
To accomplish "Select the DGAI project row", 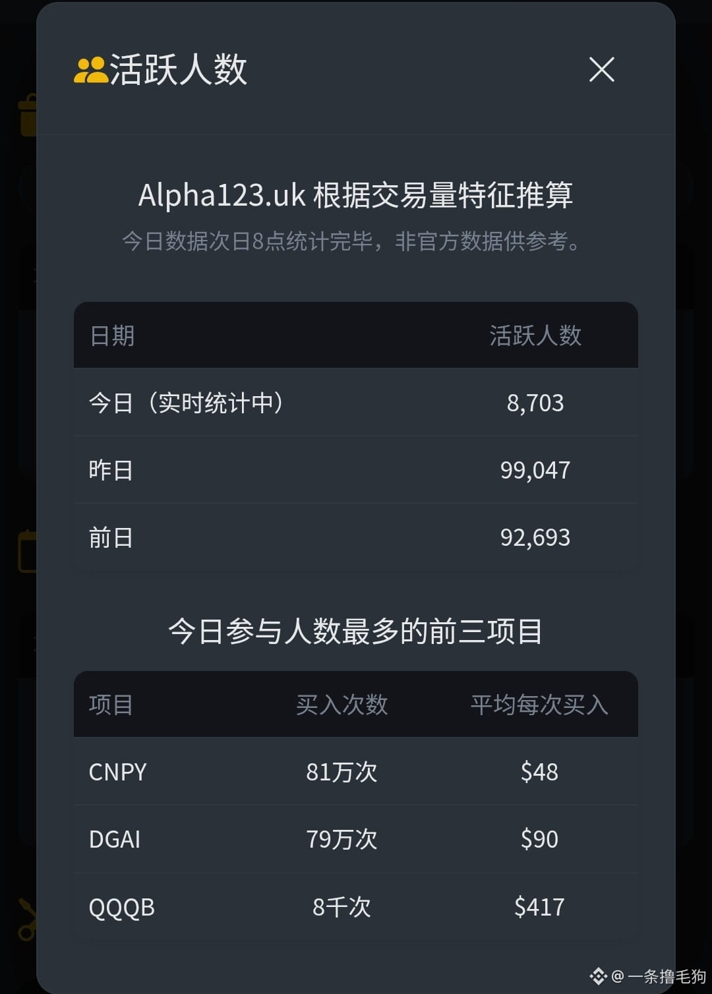I will point(356,839).
